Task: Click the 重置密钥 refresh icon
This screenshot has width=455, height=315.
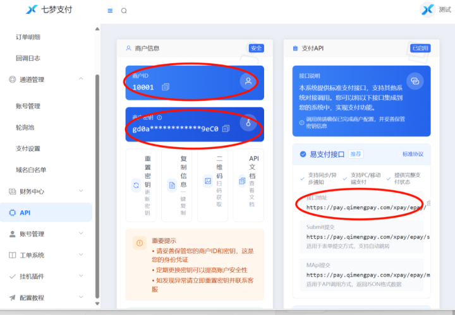Action: coord(136,185)
